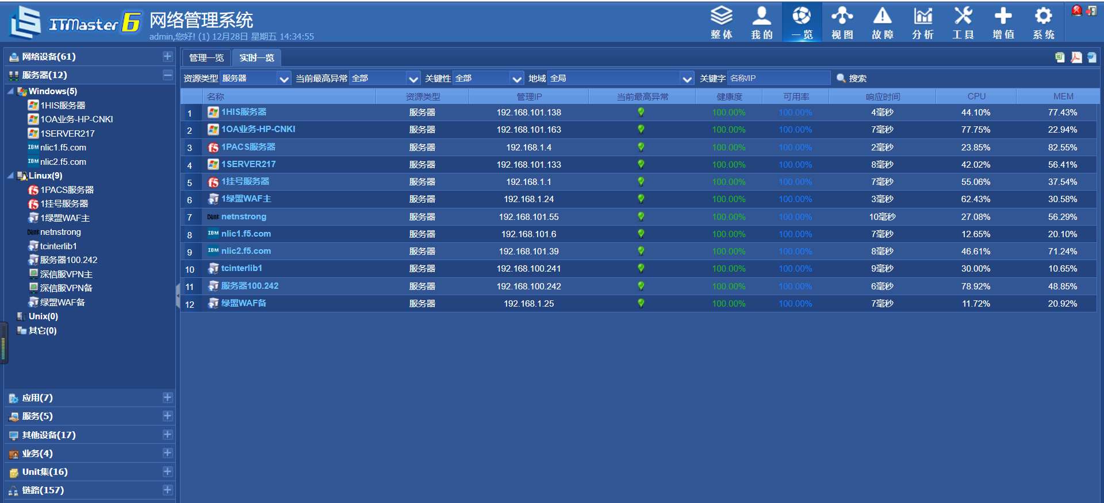Viewport: 1104px width, 503px height.
Task: Export list to PDF icon
Action: [x=1076, y=57]
